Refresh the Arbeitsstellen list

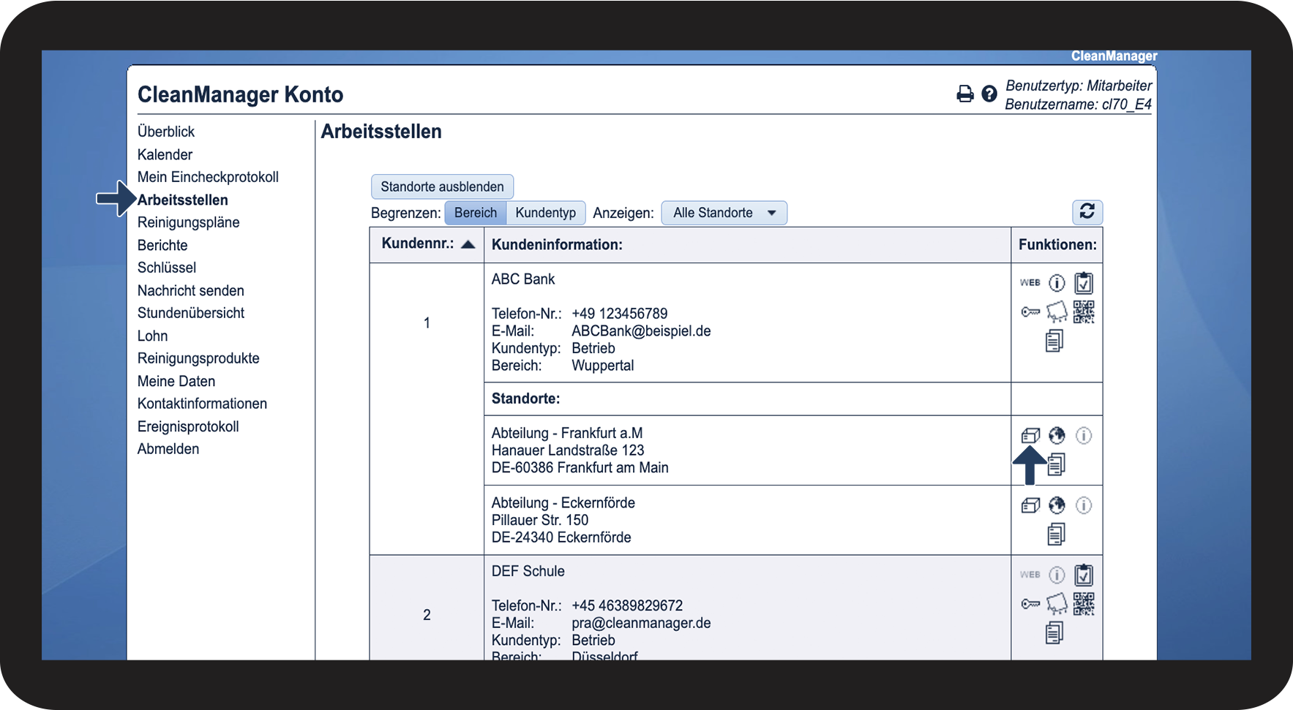click(1087, 212)
